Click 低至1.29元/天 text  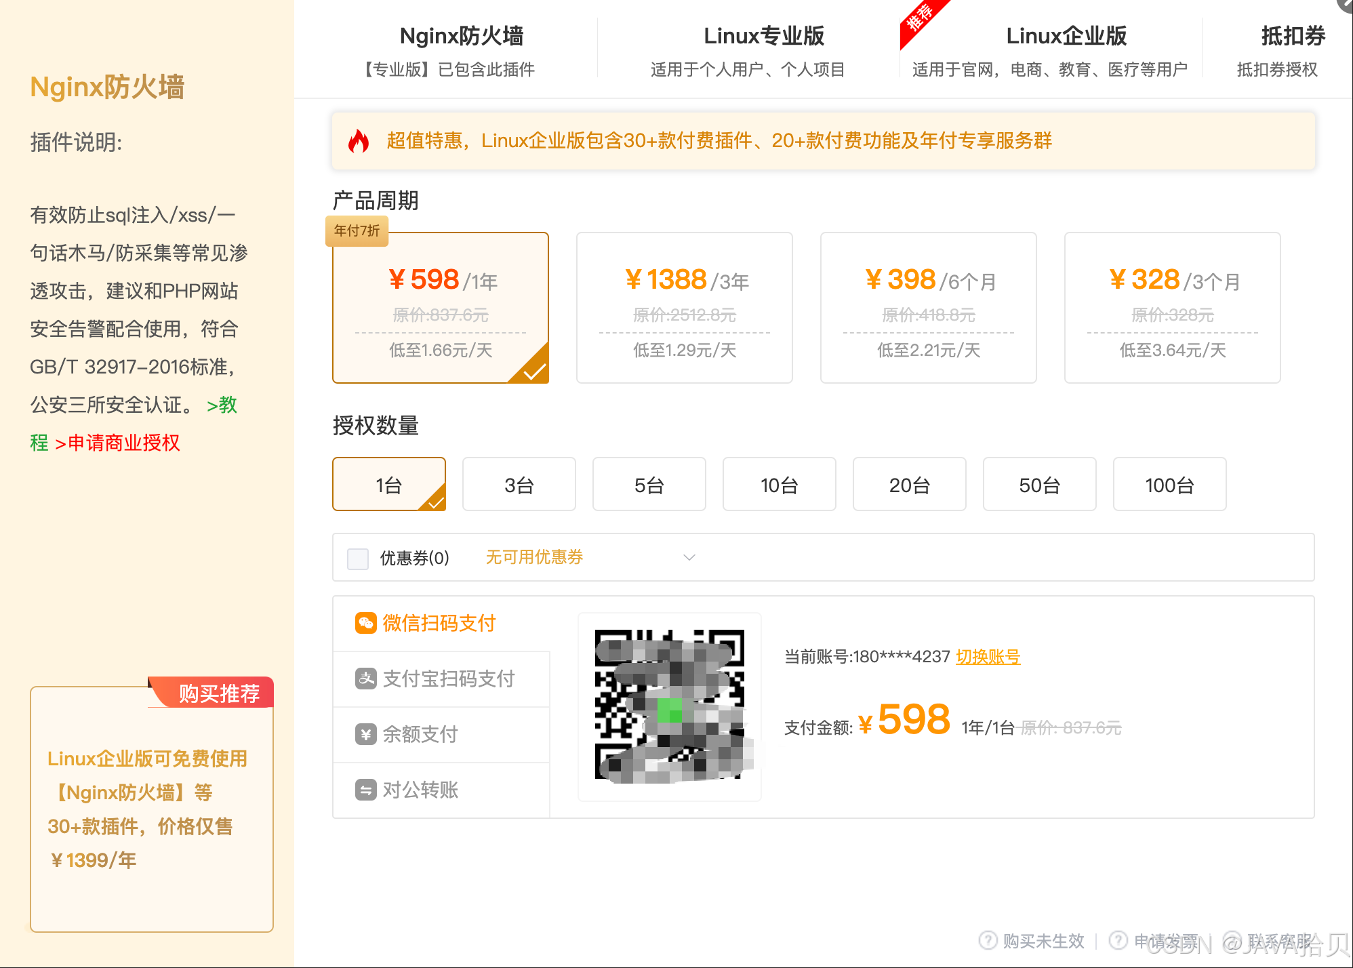point(685,350)
